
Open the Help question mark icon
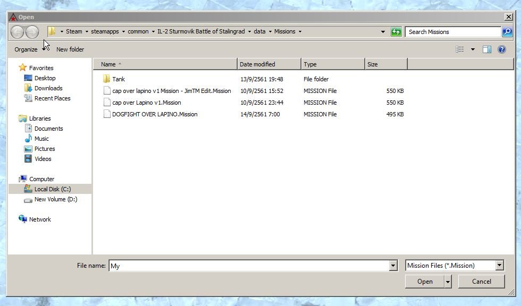(x=501, y=49)
